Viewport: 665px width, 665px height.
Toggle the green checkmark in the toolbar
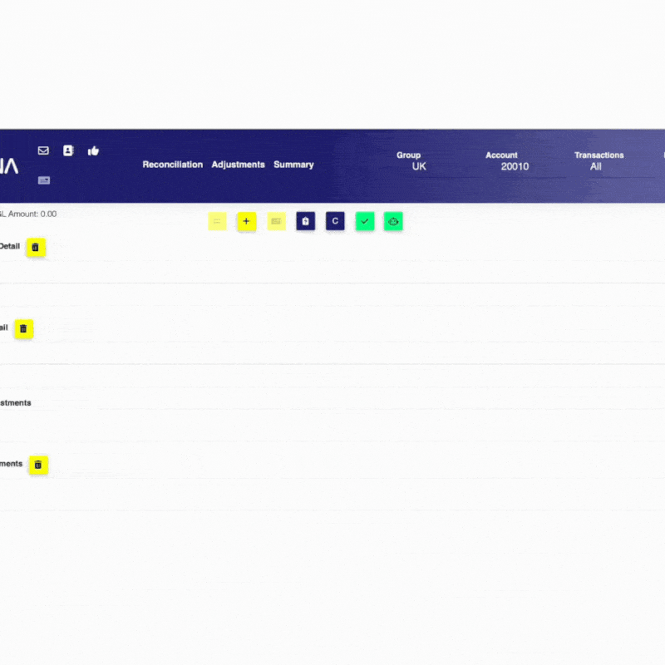click(x=364, y=221)
